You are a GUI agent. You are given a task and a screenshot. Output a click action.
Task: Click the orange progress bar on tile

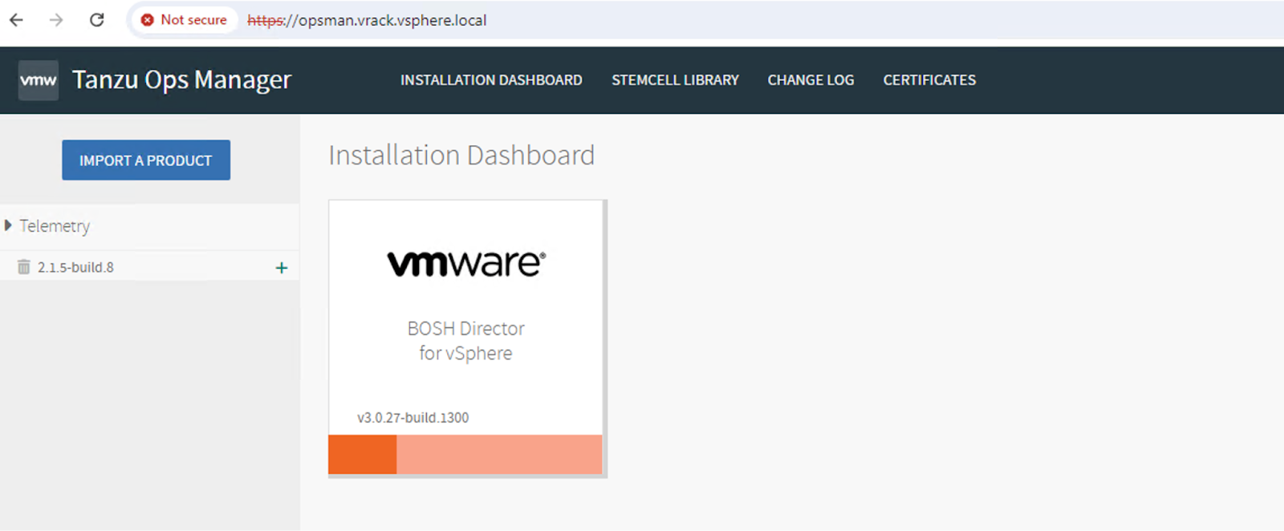(465, 454)
